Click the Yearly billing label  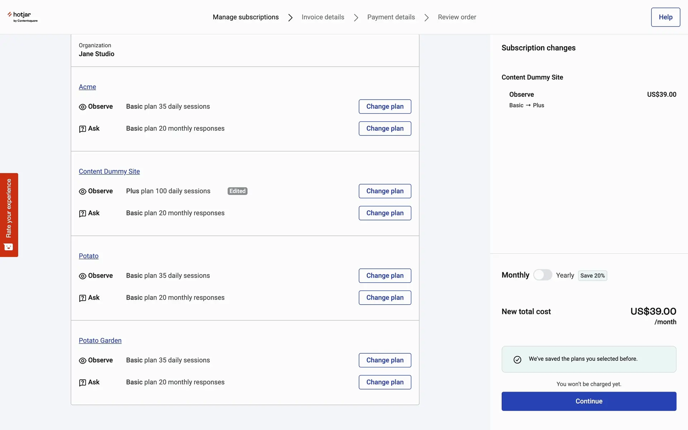point(565,275)
